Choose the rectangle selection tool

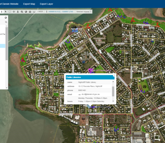pos(10,11)
